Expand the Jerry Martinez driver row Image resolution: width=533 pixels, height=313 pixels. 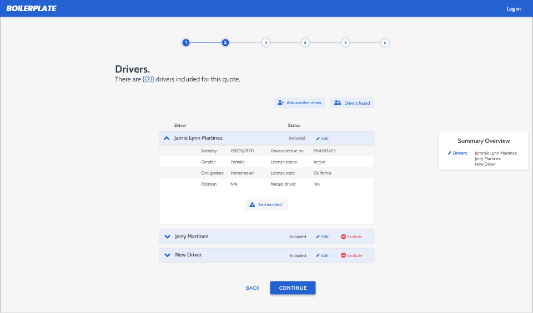pyautogui.click(x=167, y=237)
